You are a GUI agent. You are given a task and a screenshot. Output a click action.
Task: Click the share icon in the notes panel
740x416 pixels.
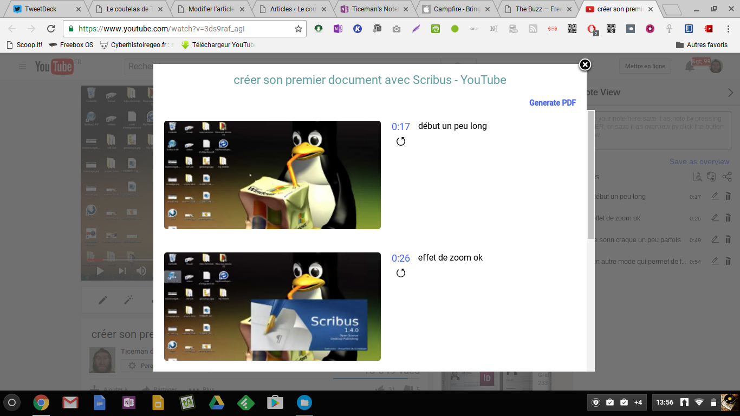(x=727, y=177)
